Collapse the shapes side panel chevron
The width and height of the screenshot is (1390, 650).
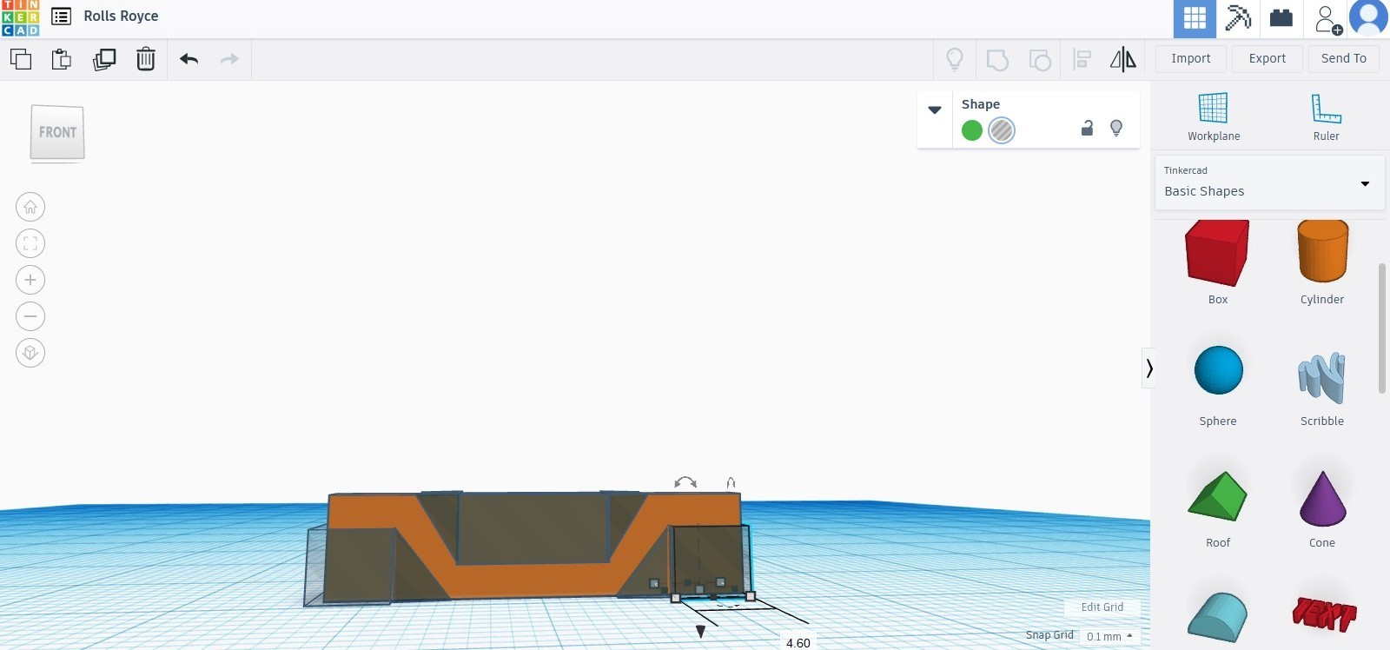[x=1148, y=368]
